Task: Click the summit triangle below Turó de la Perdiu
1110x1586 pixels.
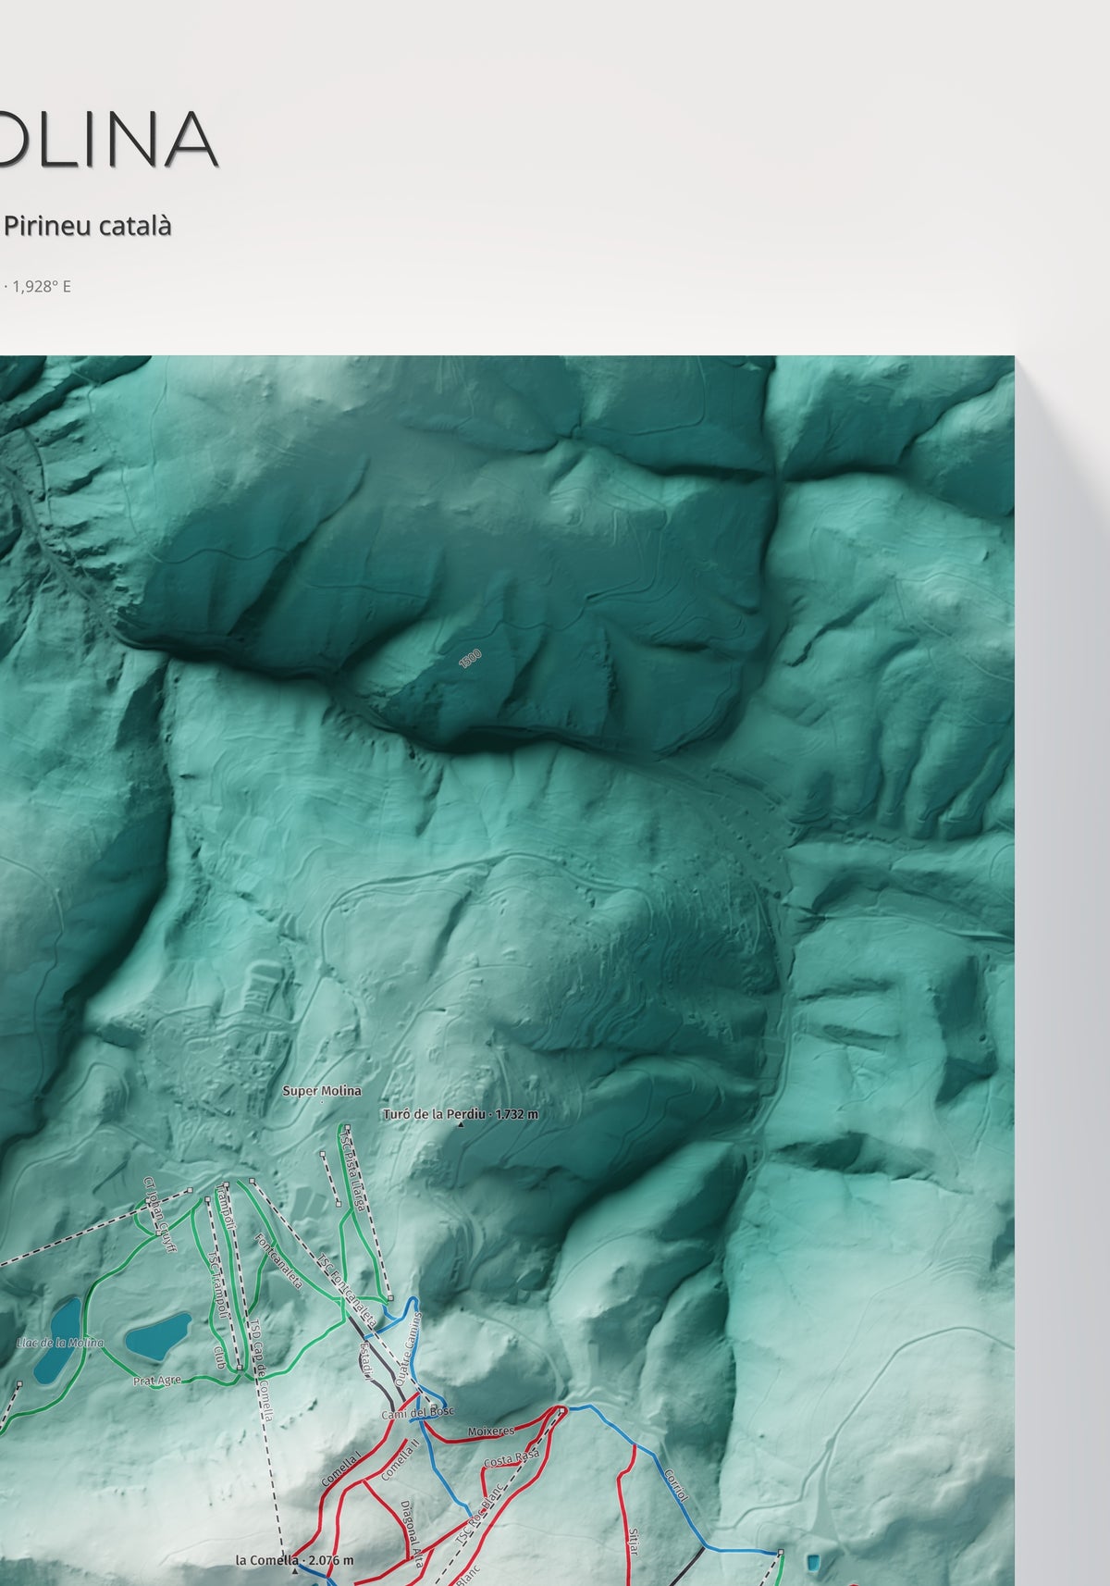Action: coord(461,1126)
